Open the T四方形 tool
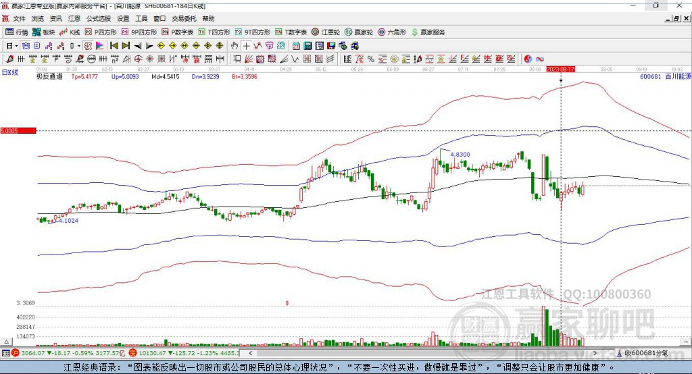This screenshot has height=374, width=692. (x=214, y=32)
